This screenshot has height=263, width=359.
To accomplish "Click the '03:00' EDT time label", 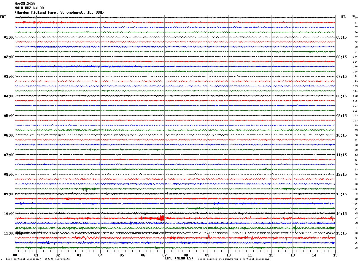I will 9,77.
